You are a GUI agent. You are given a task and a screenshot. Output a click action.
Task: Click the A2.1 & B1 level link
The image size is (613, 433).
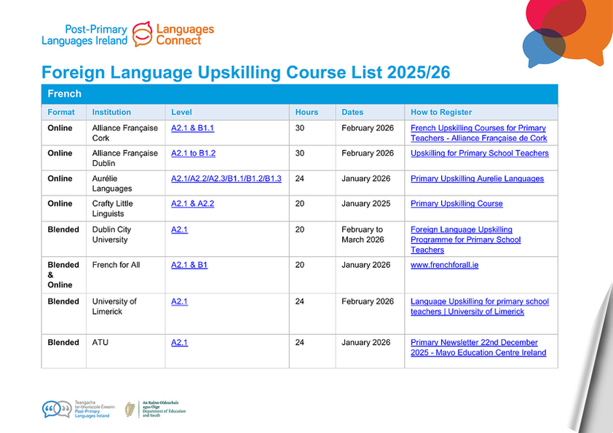[x=189, y=265]
